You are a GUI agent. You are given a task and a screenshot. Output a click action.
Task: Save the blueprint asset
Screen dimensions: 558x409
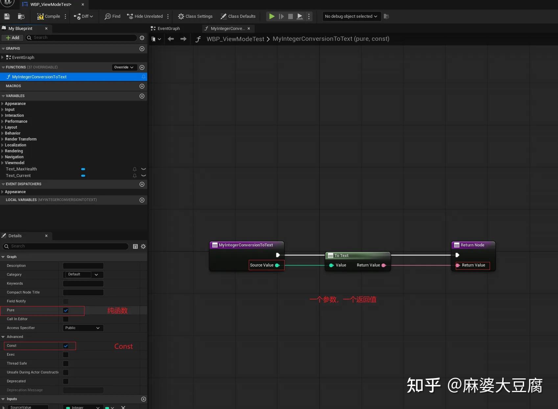coord(7,16)
